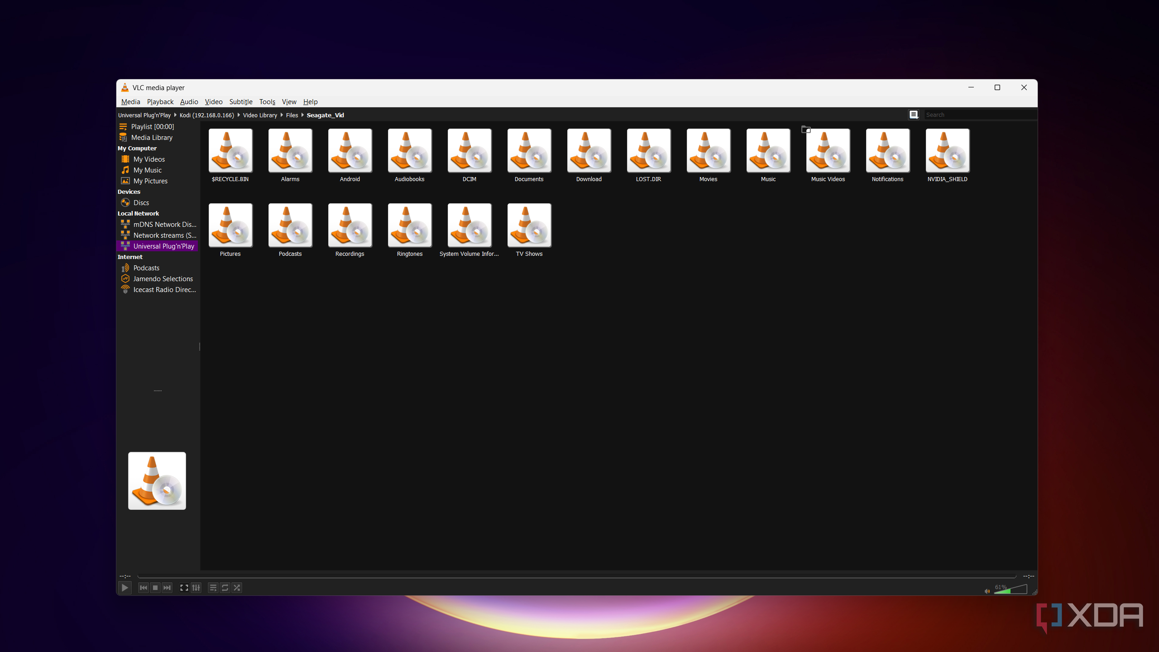
Task: Toggle the playlist view button
Action: (213, 588)
